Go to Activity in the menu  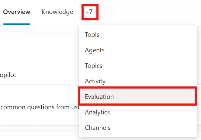(x=95, y=81)
